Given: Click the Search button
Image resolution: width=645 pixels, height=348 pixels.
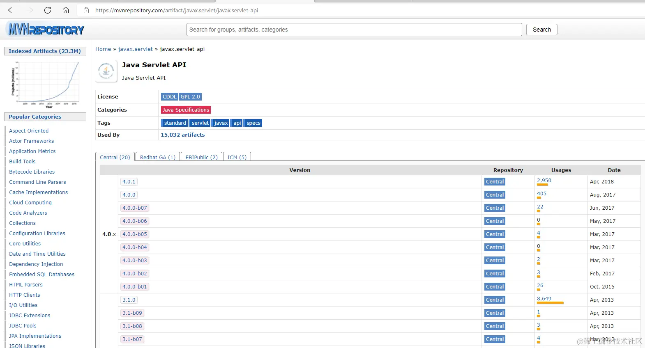Looking at the screenshot, I should [x=541, y=30].
